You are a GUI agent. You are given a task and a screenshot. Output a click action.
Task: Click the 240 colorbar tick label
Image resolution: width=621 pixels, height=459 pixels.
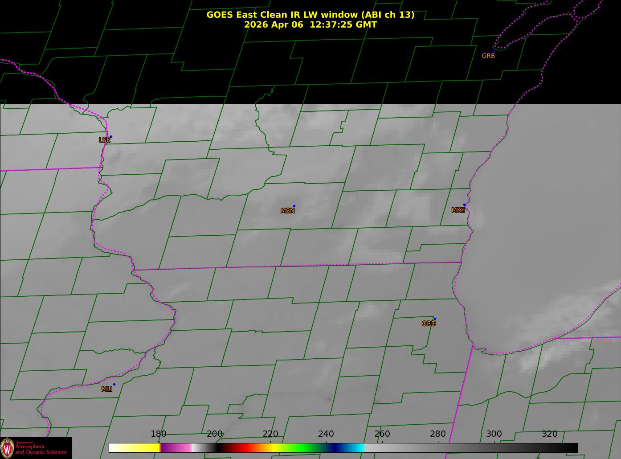tap(326, 434)
